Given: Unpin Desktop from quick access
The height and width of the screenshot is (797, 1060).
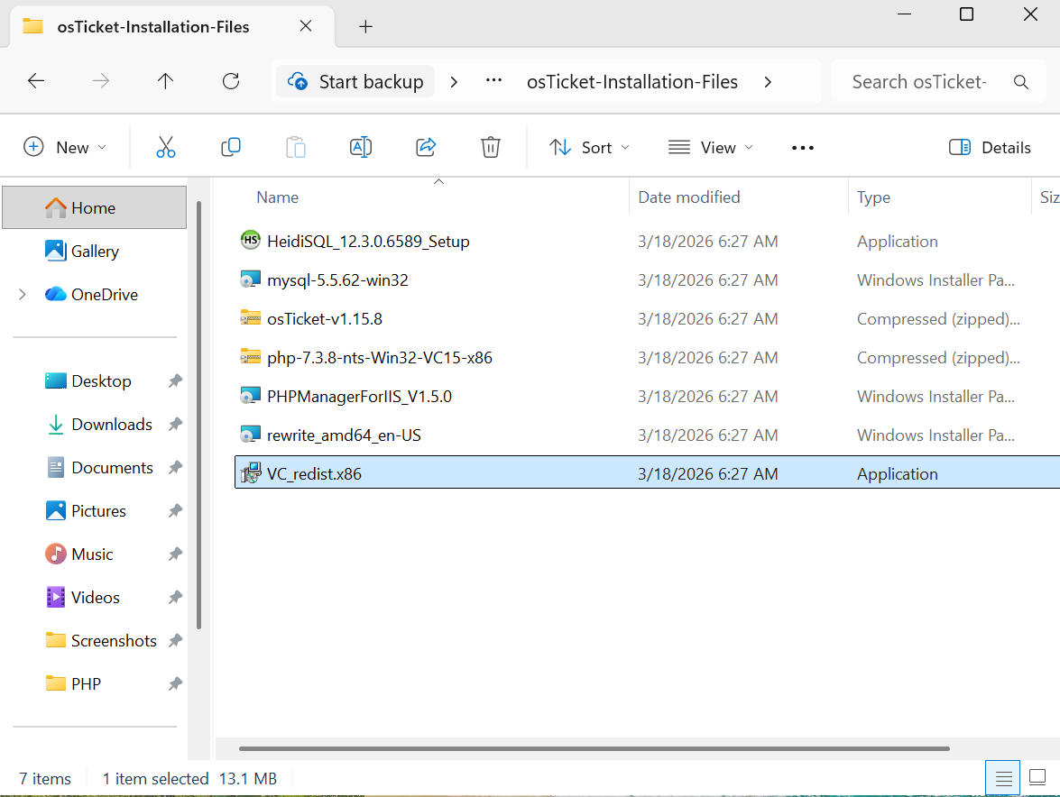Looking at the screenshot, I should point(175,381).
